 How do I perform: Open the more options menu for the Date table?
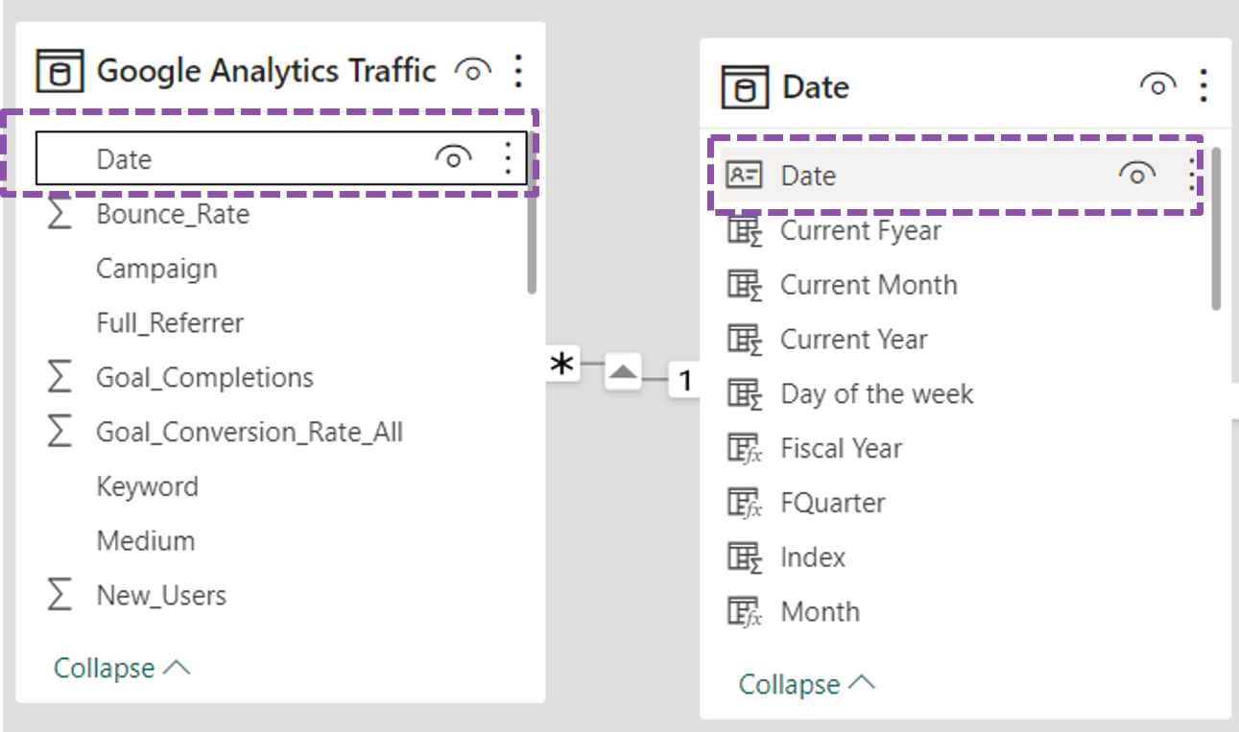[x=1203, y=85]
